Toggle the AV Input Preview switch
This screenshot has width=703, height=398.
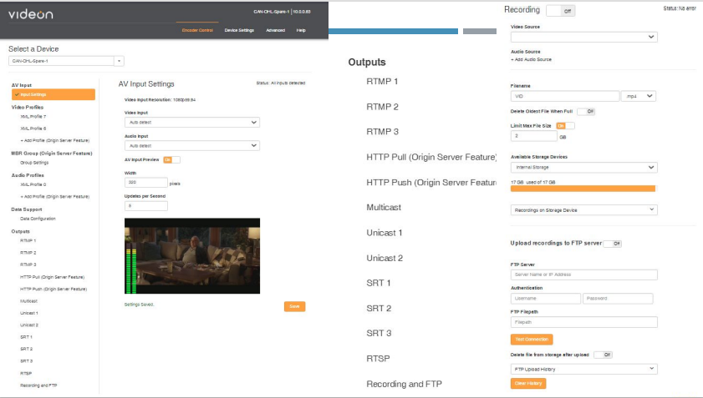pyautogui.click(x=171, y=159)
